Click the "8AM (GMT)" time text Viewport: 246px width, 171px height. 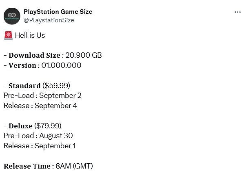75,166
